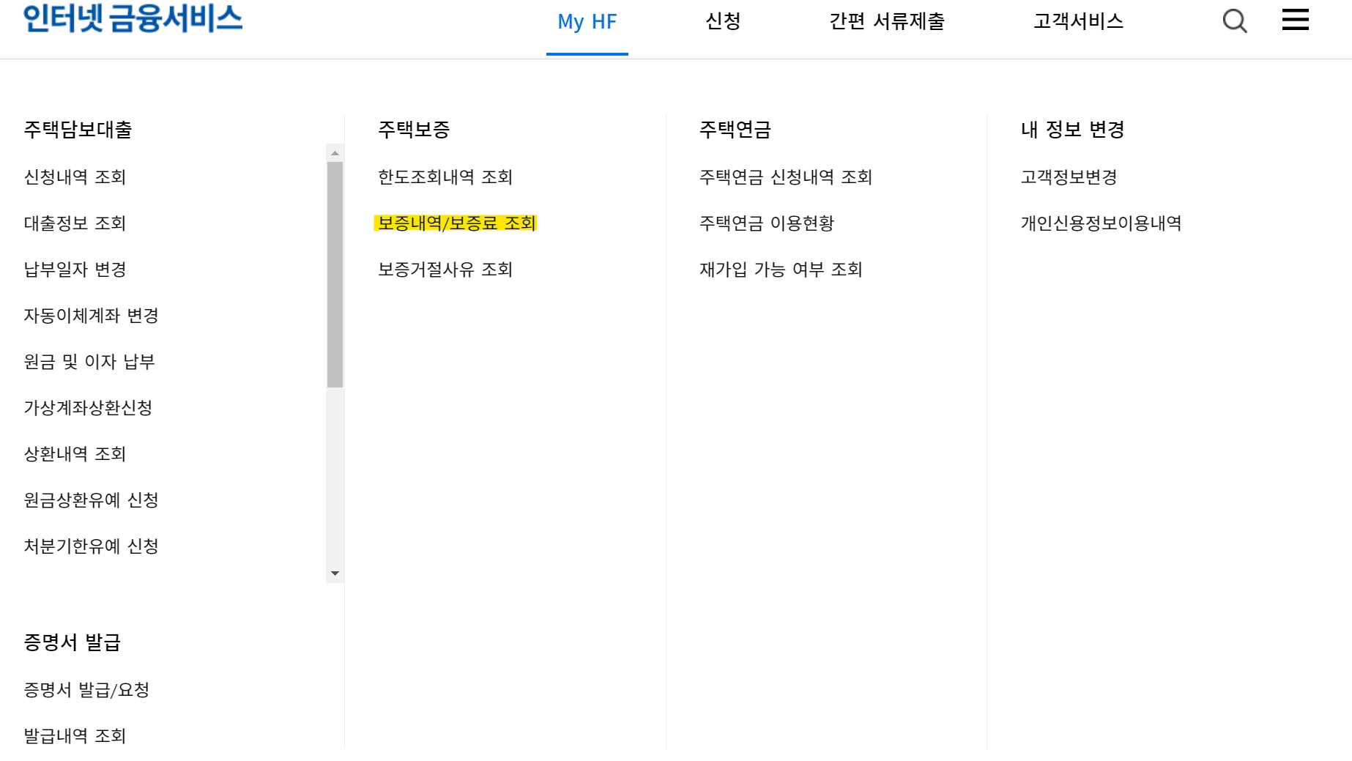Open the search icon in the header

(x=1236, y=21)
